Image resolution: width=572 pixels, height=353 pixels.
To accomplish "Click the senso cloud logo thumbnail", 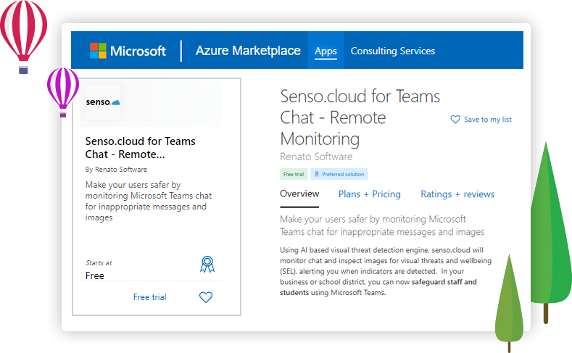I will pos(103,102).
